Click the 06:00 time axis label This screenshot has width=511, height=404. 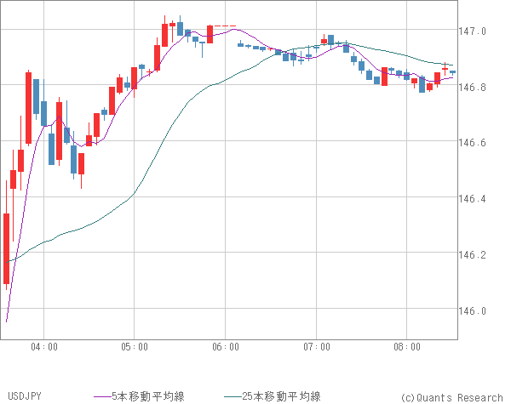click(226, 347)
